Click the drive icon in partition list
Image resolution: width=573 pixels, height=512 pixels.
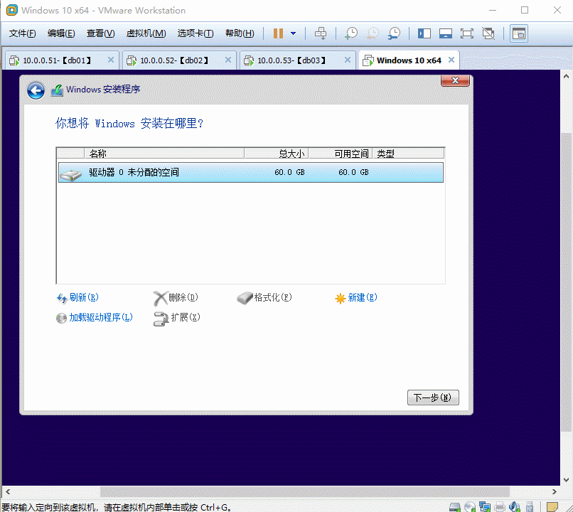point(71,175)
